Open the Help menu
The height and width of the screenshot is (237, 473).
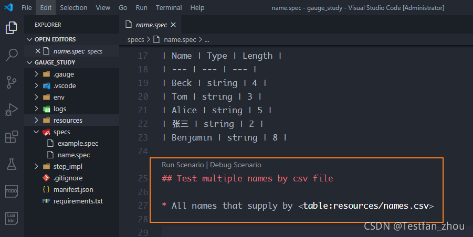click(197, 7)
